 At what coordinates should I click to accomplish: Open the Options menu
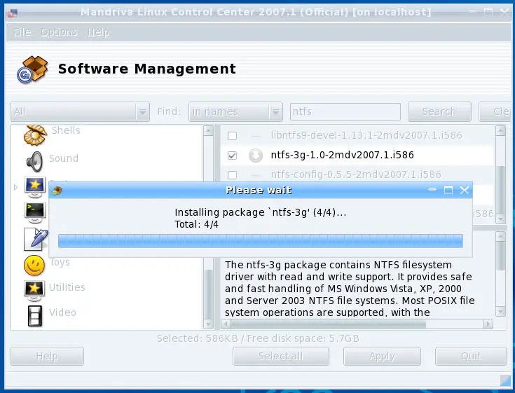point(59,32)
